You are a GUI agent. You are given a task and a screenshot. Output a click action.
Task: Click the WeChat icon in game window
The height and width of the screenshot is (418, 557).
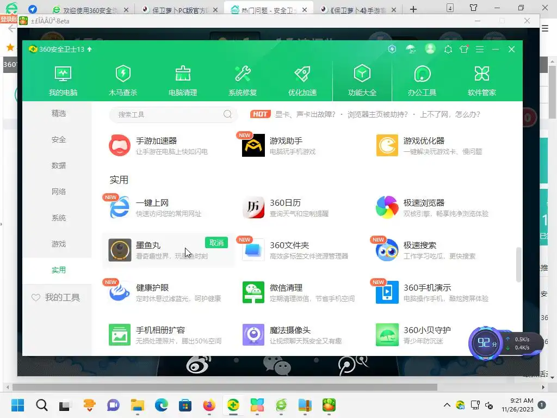tap(277, 365)
